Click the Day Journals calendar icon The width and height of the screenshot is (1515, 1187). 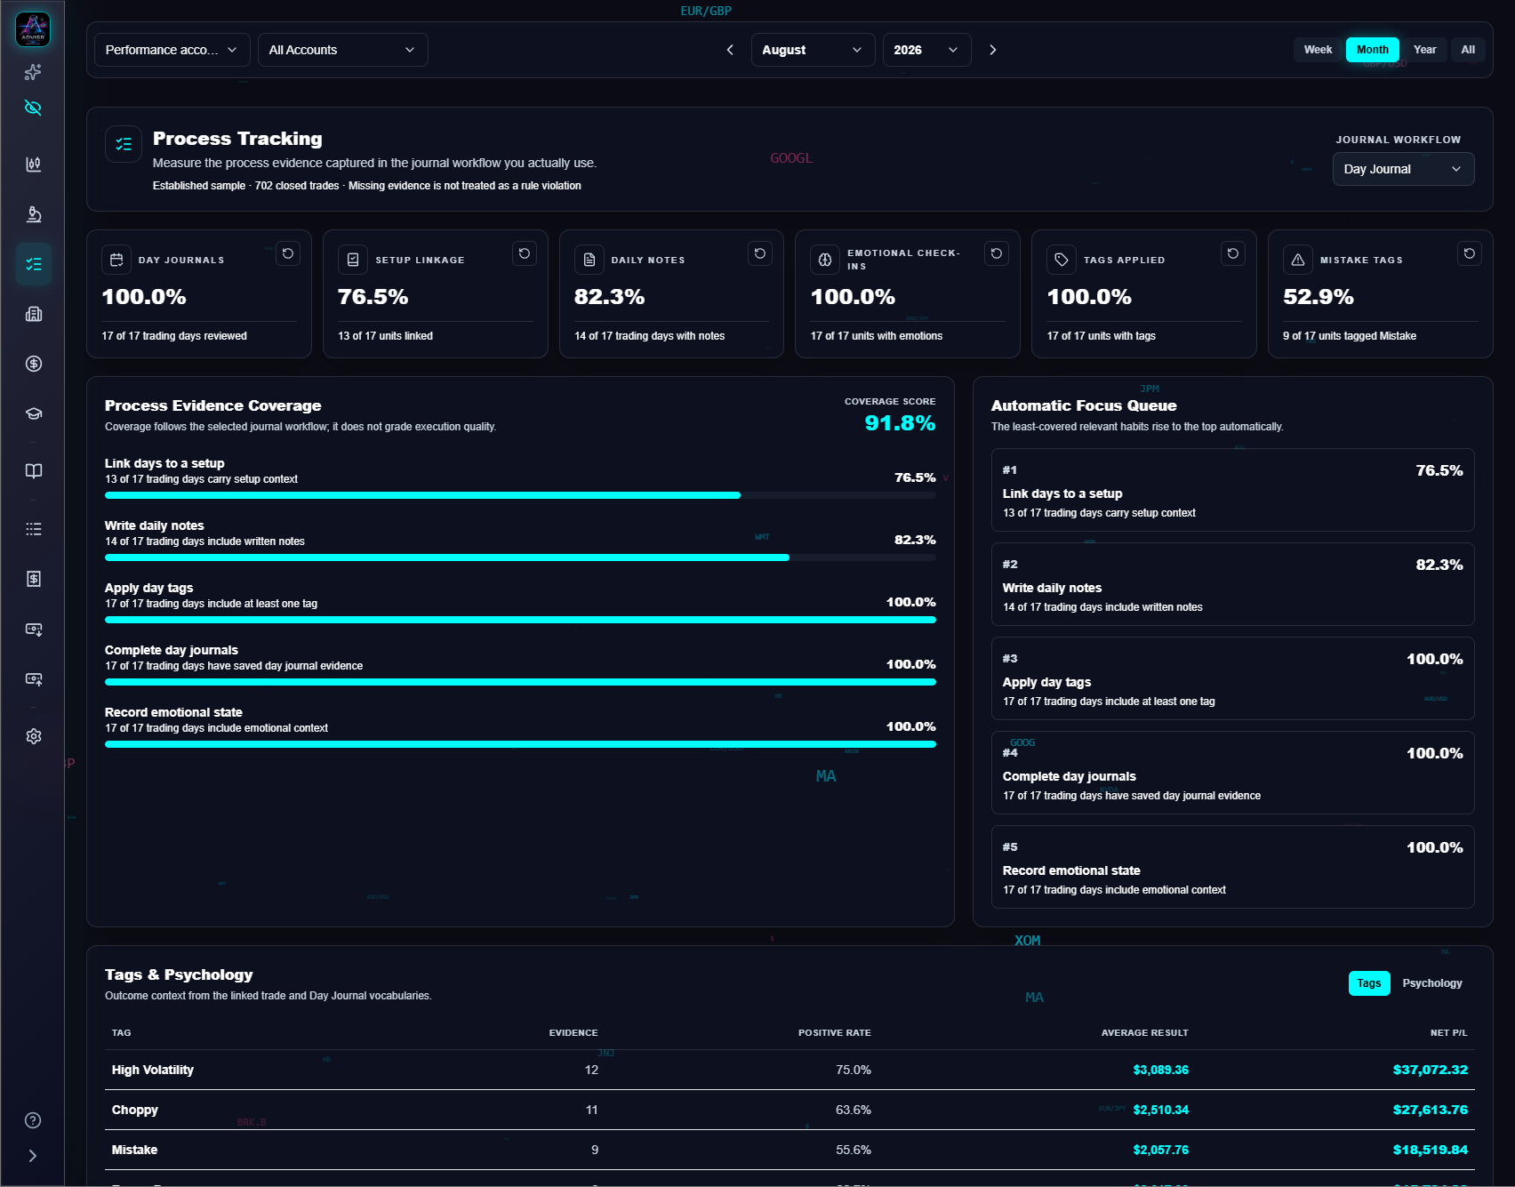tap(116, 260)
